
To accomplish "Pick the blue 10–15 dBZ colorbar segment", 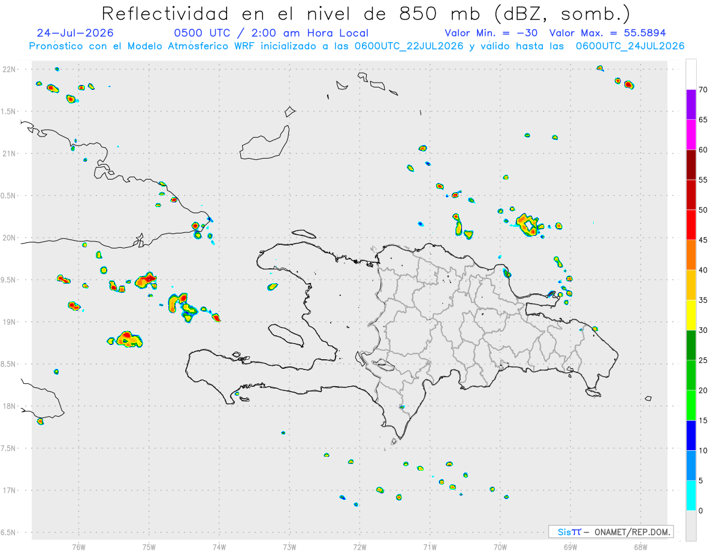I will pyautogui.click(x=691, y=435).
